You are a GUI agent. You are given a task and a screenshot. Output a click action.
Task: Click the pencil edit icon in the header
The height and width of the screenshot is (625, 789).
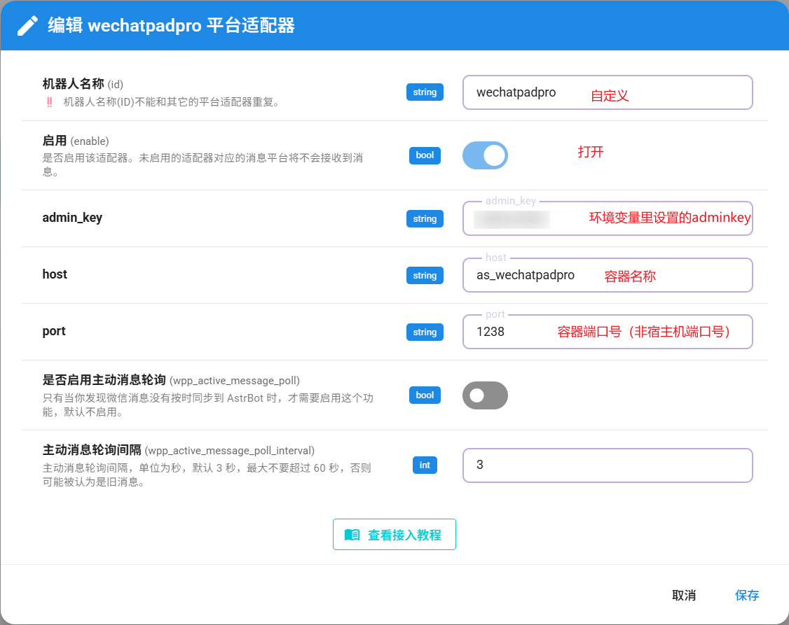pos(27,26)
